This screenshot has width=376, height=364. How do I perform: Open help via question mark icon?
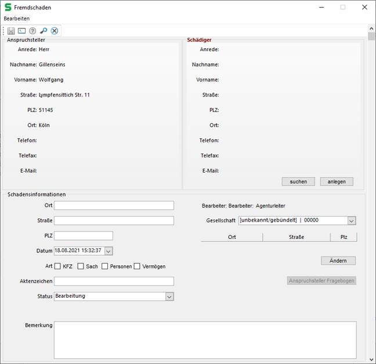pyautogui.click(x=32, y=31)
